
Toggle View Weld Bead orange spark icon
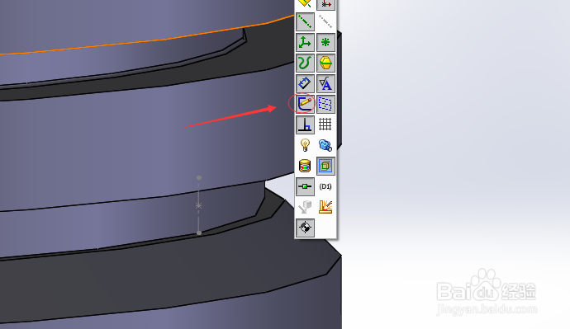(x=325, y=207)
